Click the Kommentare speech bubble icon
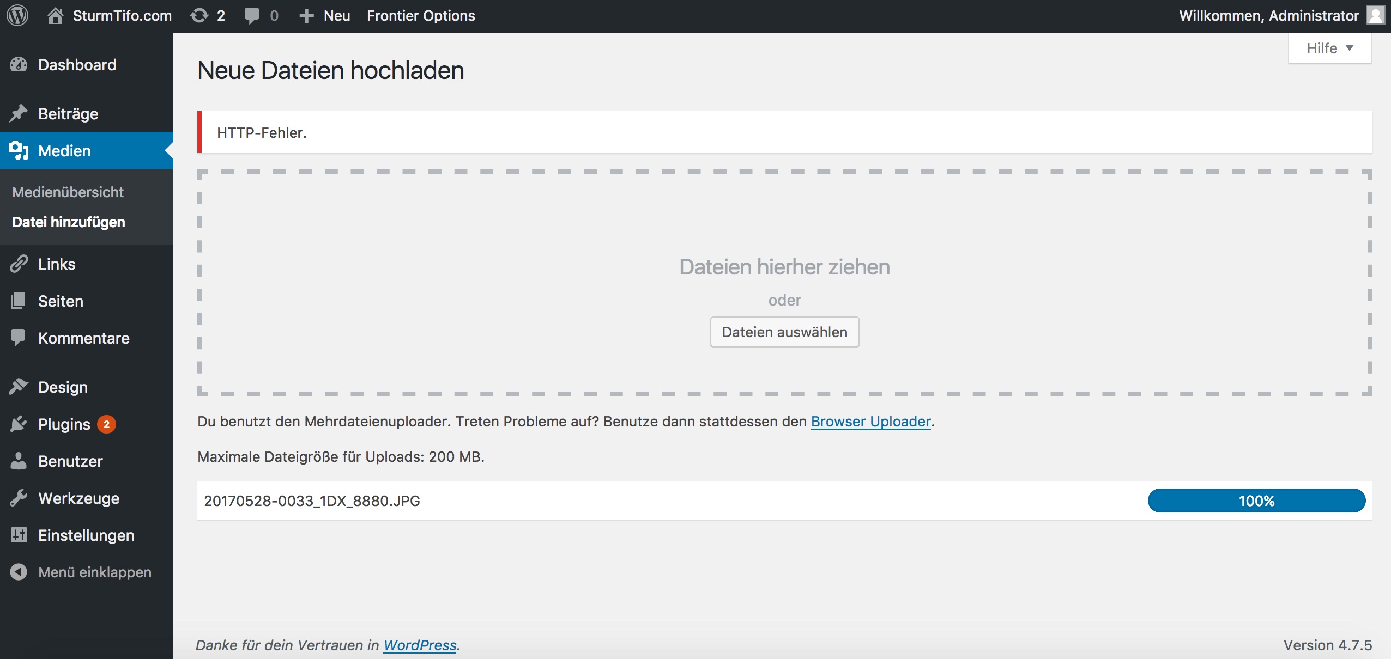 tap(19, 338)
